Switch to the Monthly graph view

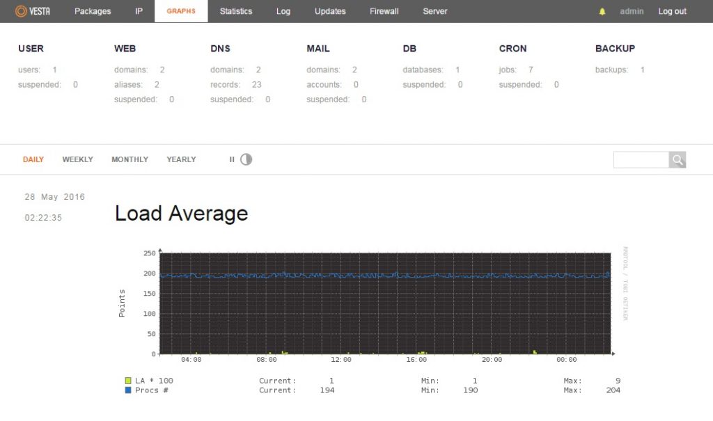point(130,159)
